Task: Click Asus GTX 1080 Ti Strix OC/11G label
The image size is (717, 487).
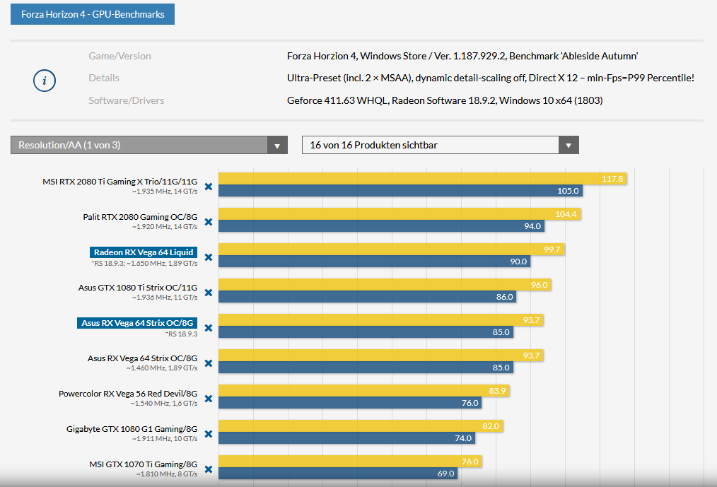Action: click(138, 288)
